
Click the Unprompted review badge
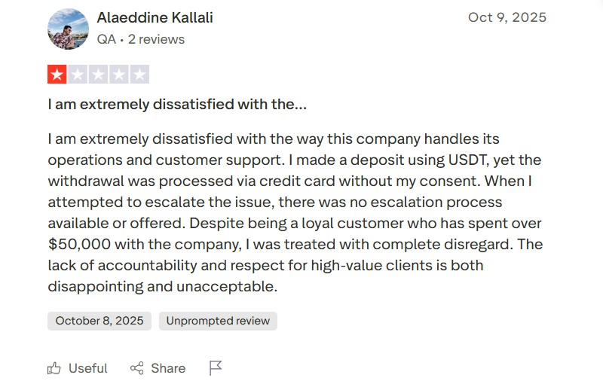pyautogui.click(x=218, y=321)
